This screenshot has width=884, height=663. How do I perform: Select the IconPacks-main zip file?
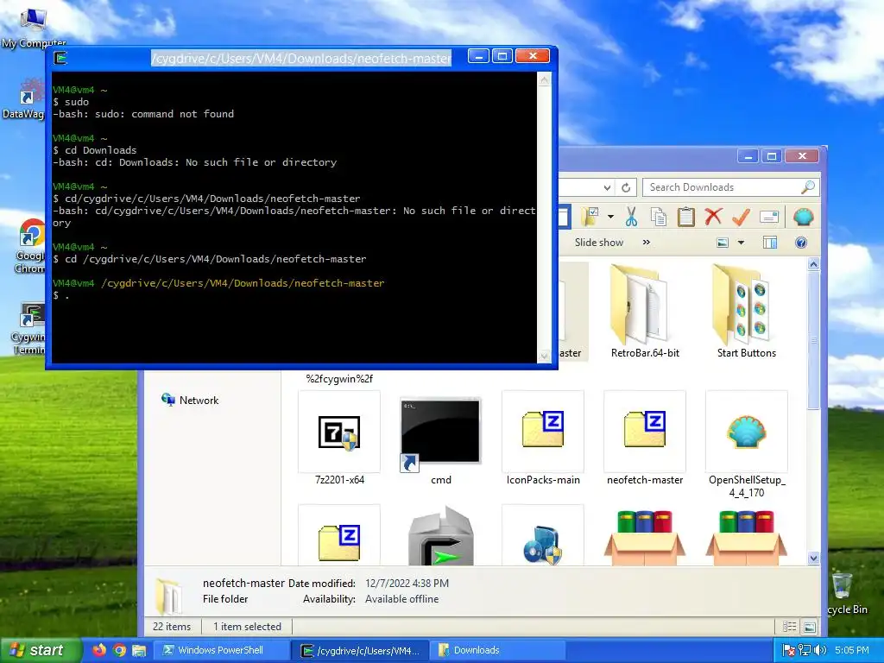coord(543,438)
